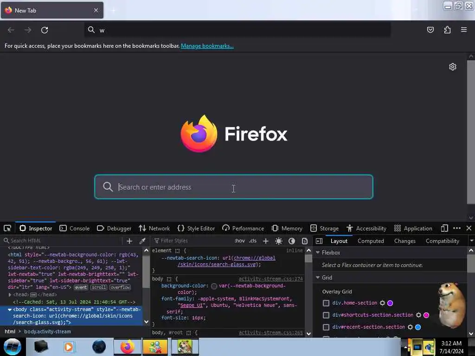Toggle responsive design mode icon

pyautogui.click(x=444, y=228)
